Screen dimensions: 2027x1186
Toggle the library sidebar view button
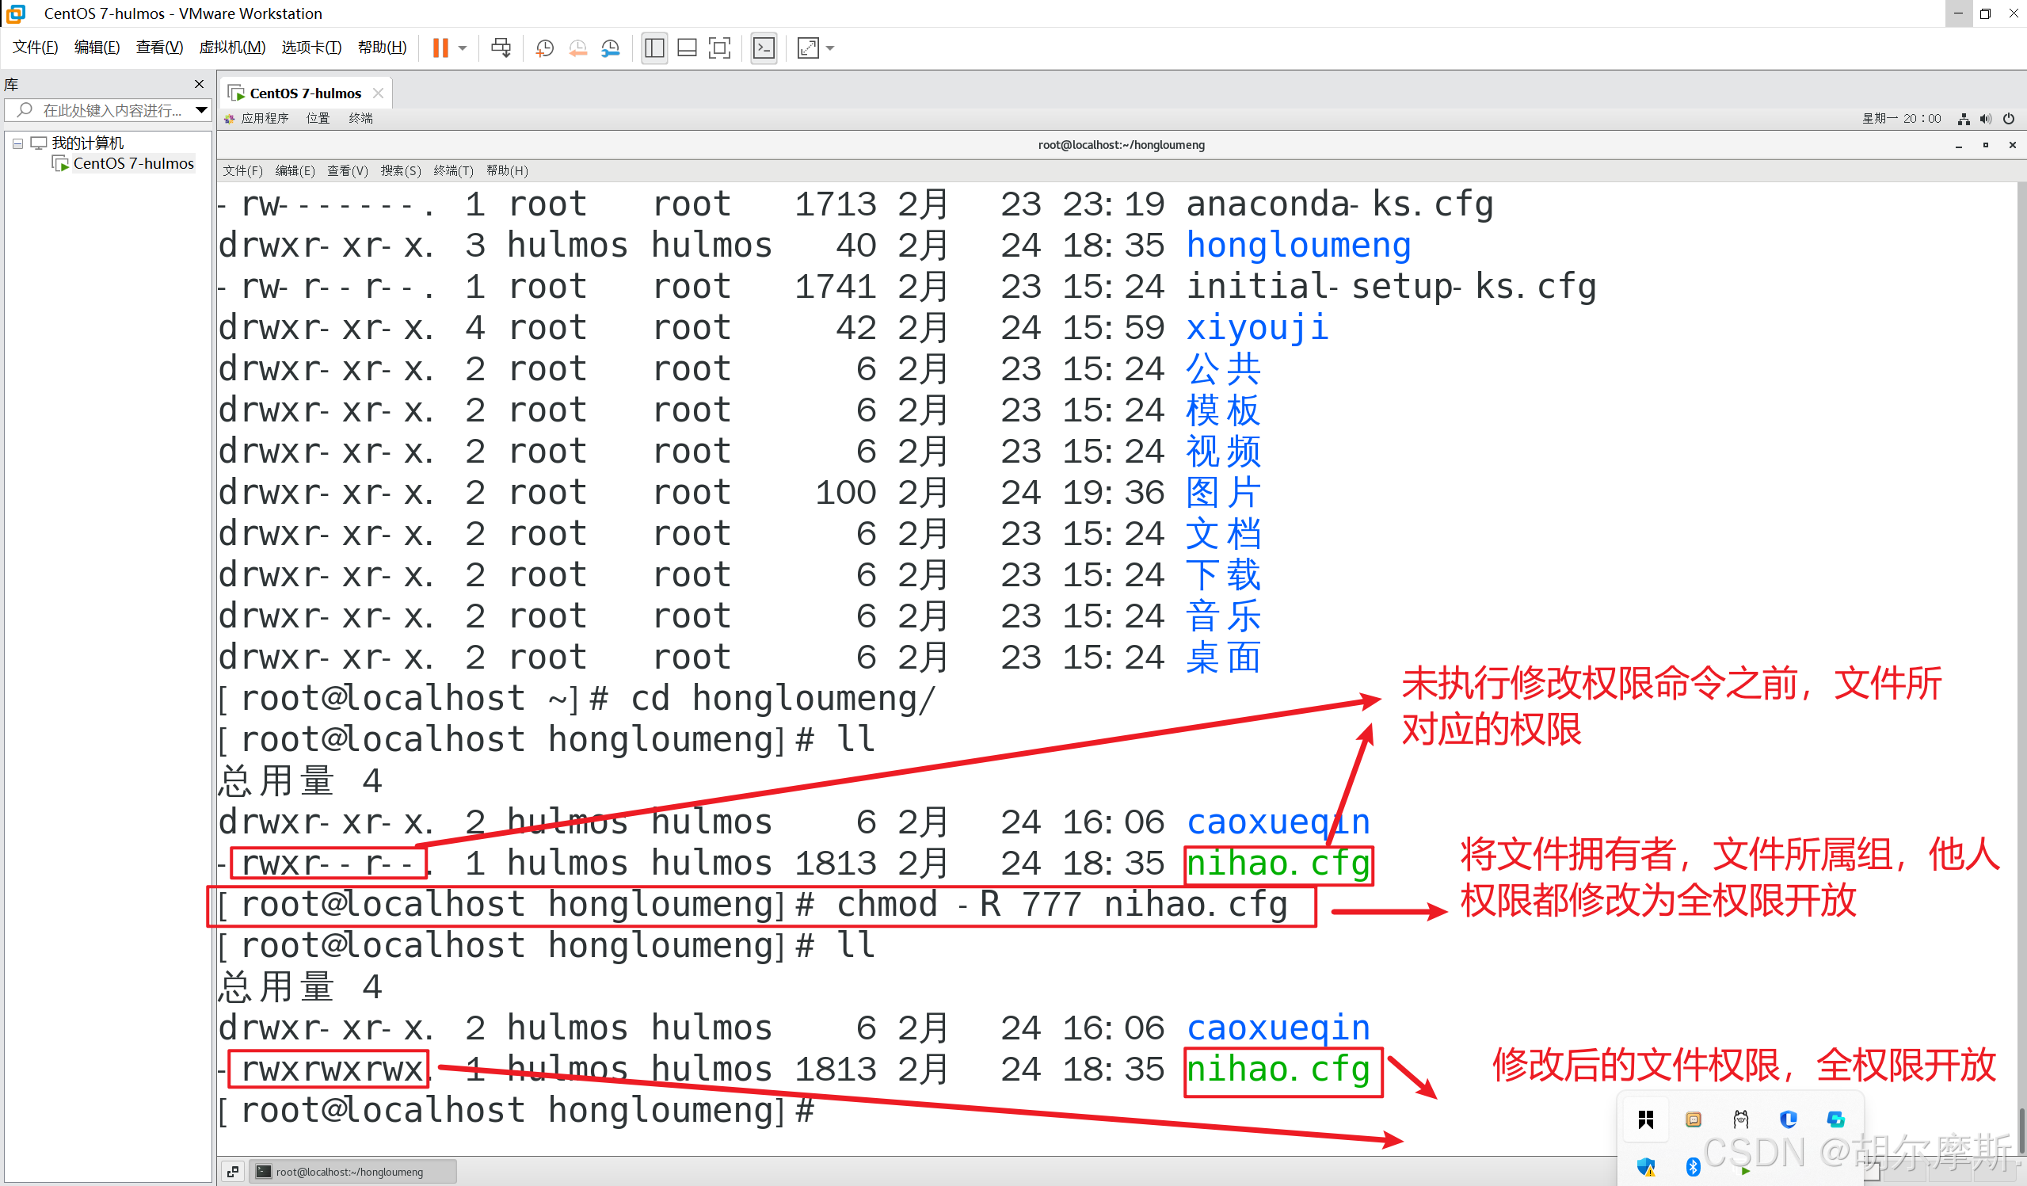point(654,48)
